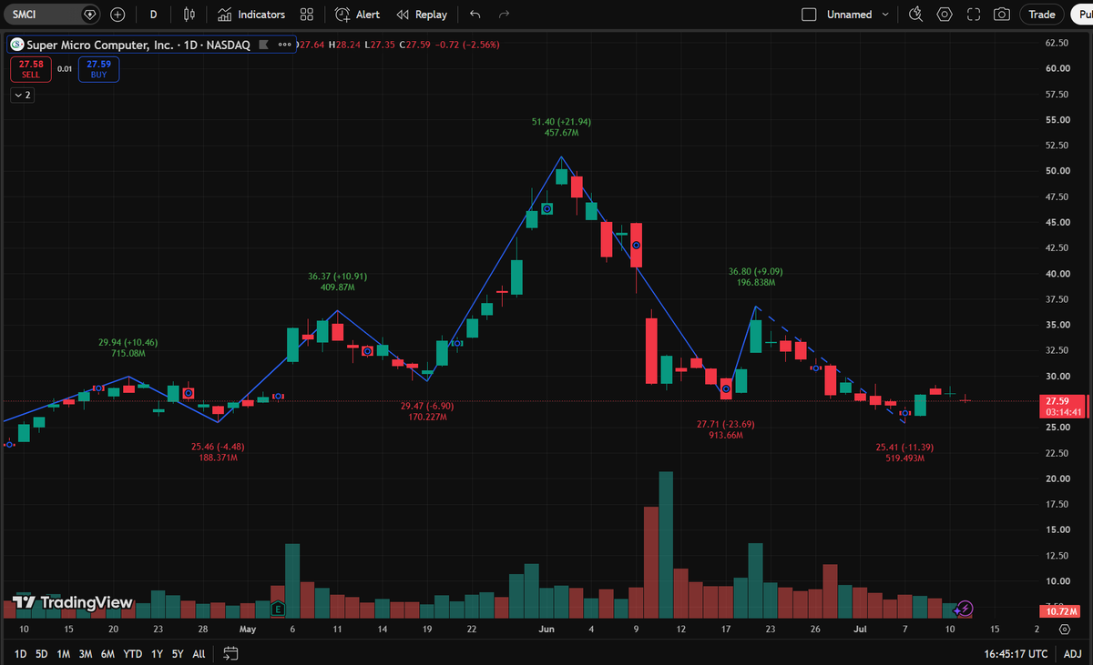Click the 25.41 (-11.39) low label
This screenshot has width=1093, height=665.
click(904, 447)
